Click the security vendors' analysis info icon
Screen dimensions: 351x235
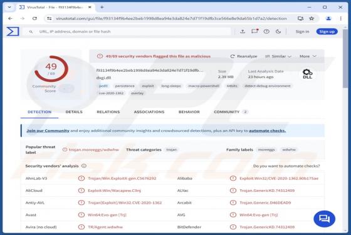84,166
